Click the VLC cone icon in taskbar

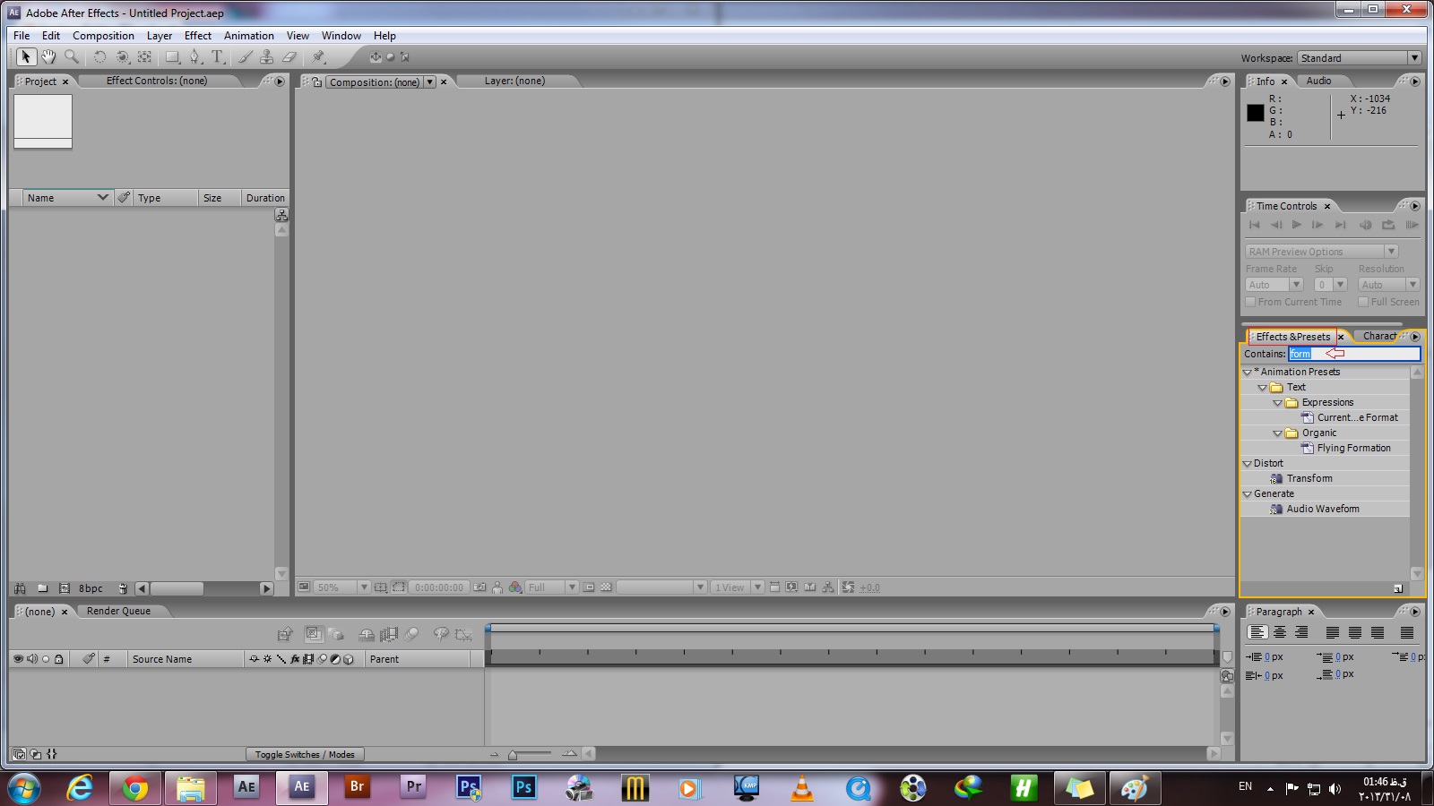click(802, 788)
